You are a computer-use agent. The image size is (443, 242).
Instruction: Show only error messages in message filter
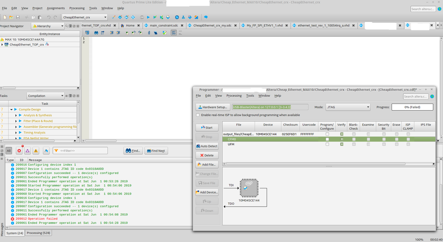[x=19, y=151]
